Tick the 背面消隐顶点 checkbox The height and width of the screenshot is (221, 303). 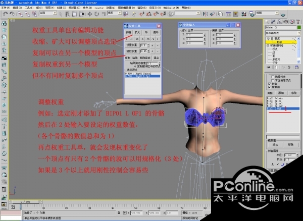click(x=273, y=80)
